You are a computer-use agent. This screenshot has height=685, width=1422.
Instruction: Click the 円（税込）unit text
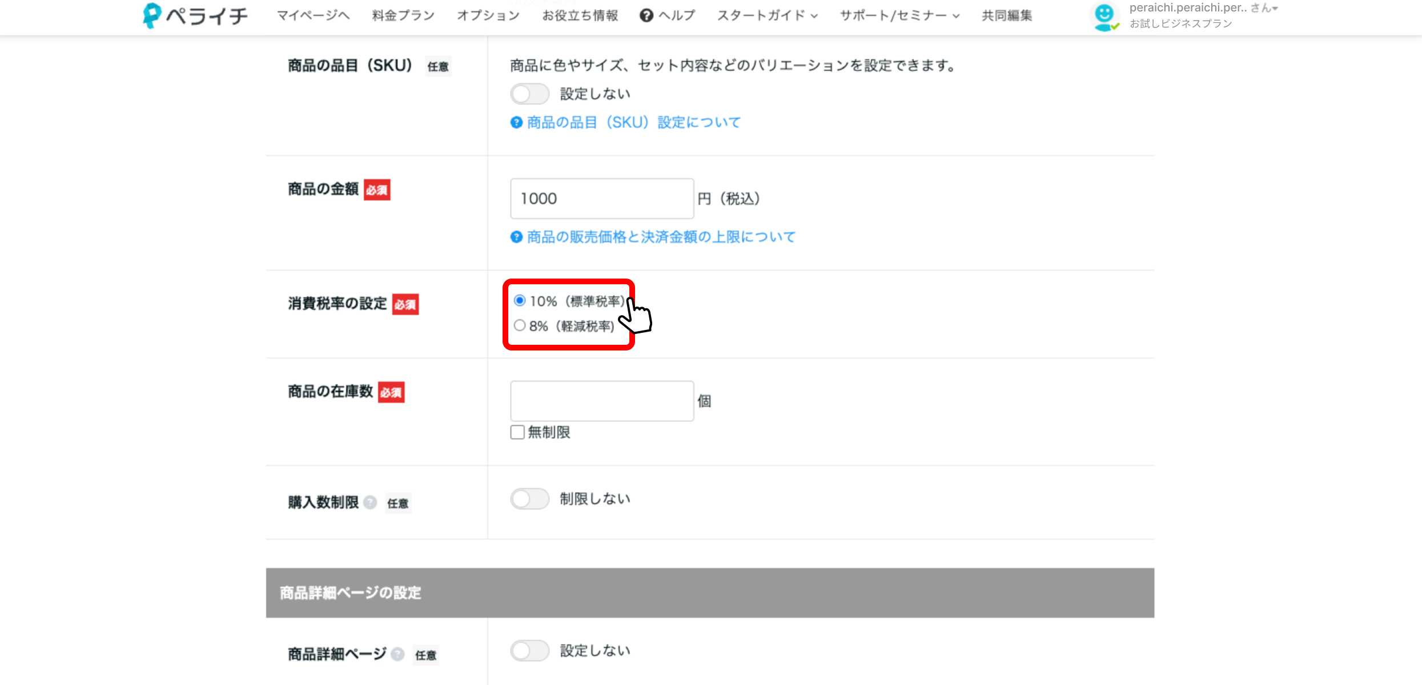[729, 199]
